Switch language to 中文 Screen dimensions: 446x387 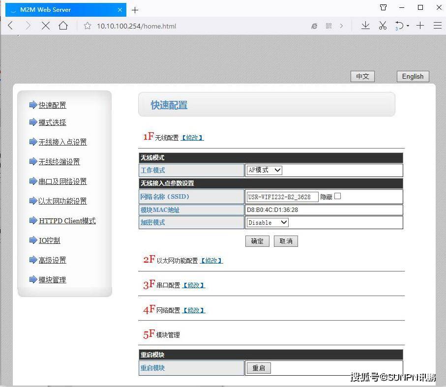tap(362, 76)
